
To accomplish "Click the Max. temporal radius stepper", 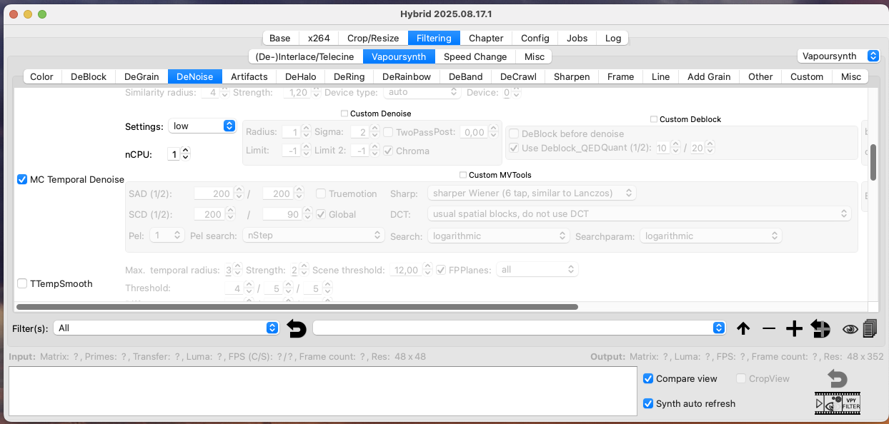I will [x=239, y=270].
